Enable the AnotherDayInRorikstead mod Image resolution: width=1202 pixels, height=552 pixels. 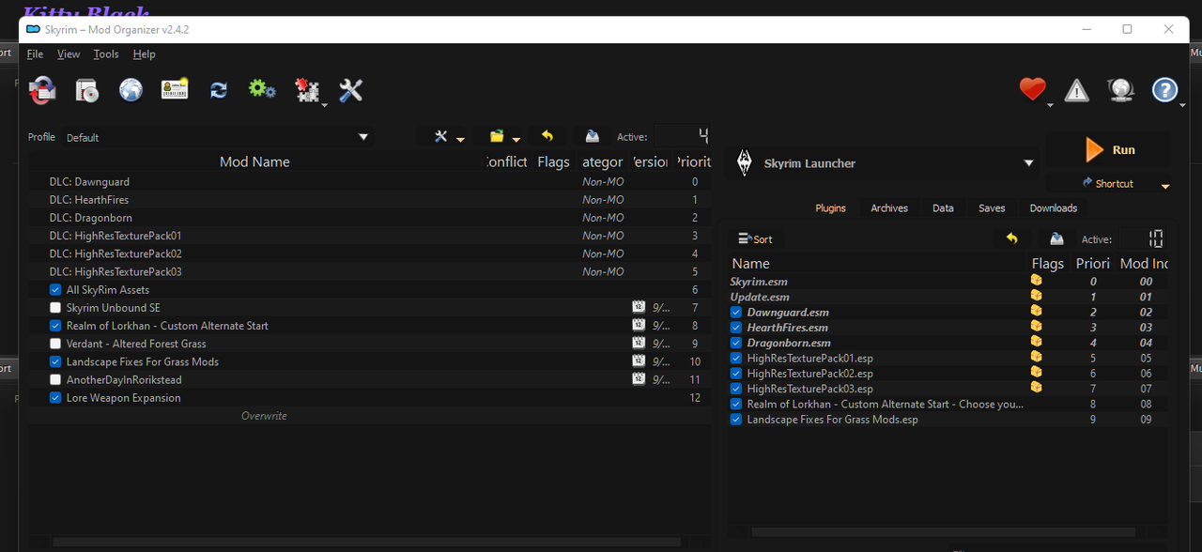coord(55,379)
